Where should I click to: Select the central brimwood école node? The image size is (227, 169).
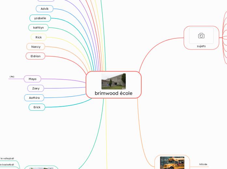pos(114,85)
